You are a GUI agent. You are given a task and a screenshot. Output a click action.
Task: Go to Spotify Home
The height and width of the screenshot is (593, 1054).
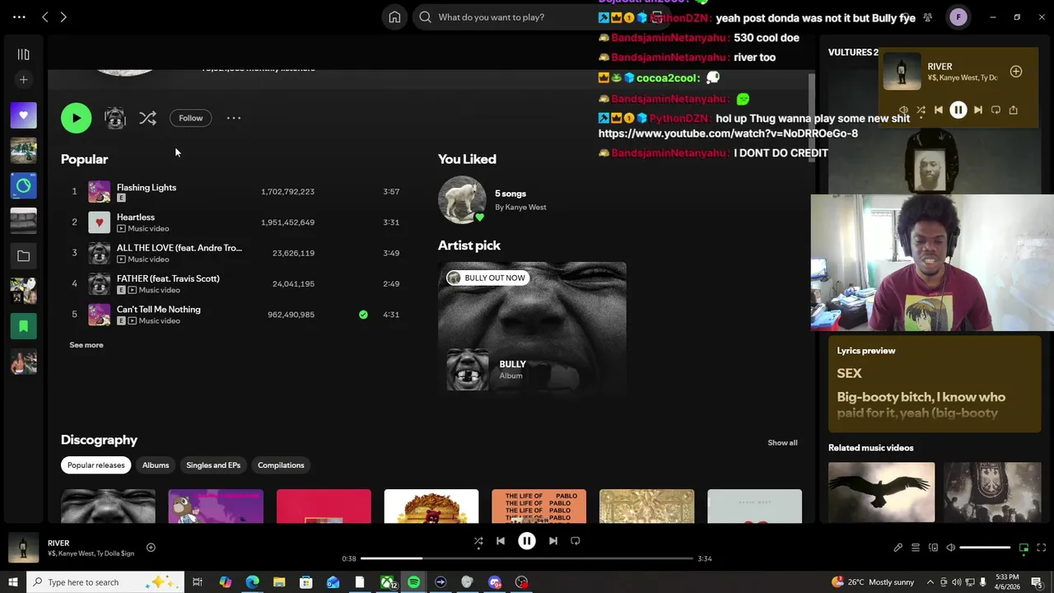(394, 16)
